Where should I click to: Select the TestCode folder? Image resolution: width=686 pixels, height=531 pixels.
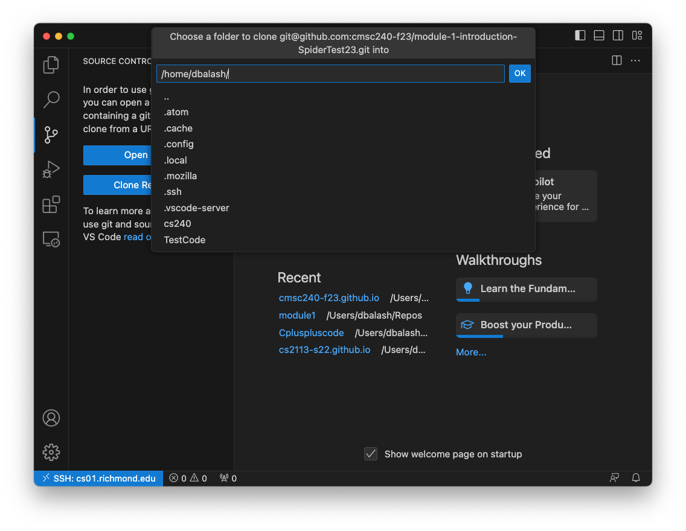click(343, 240)
